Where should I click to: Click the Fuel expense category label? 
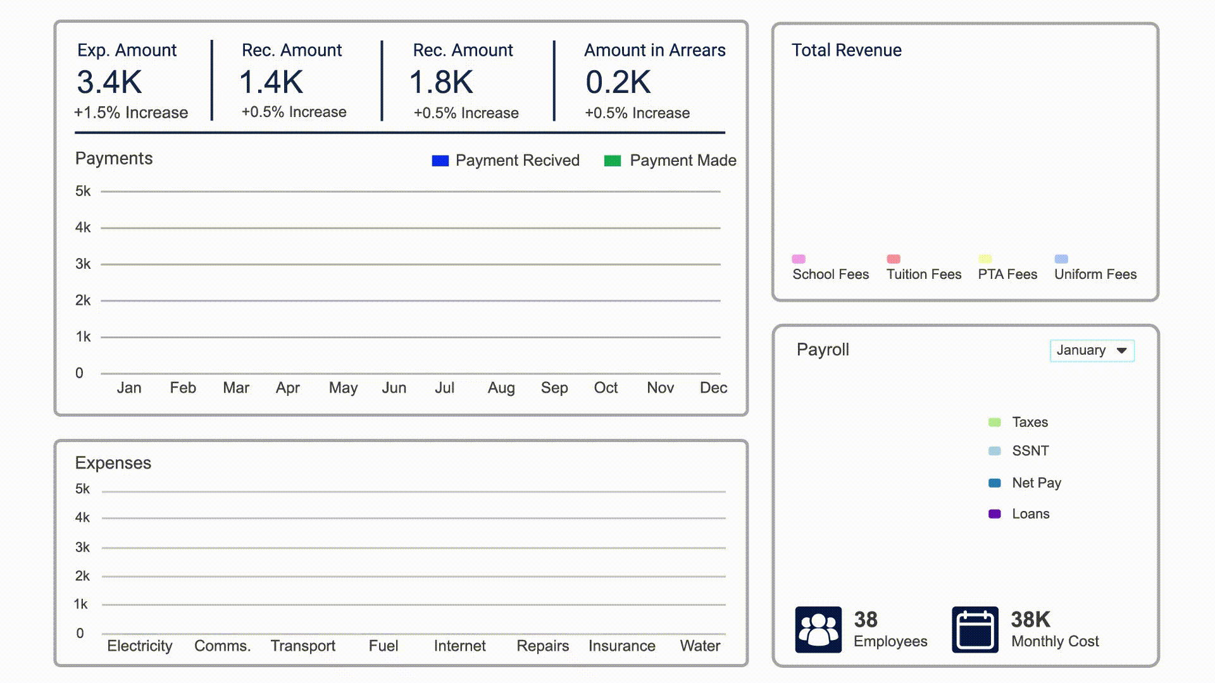383,646
